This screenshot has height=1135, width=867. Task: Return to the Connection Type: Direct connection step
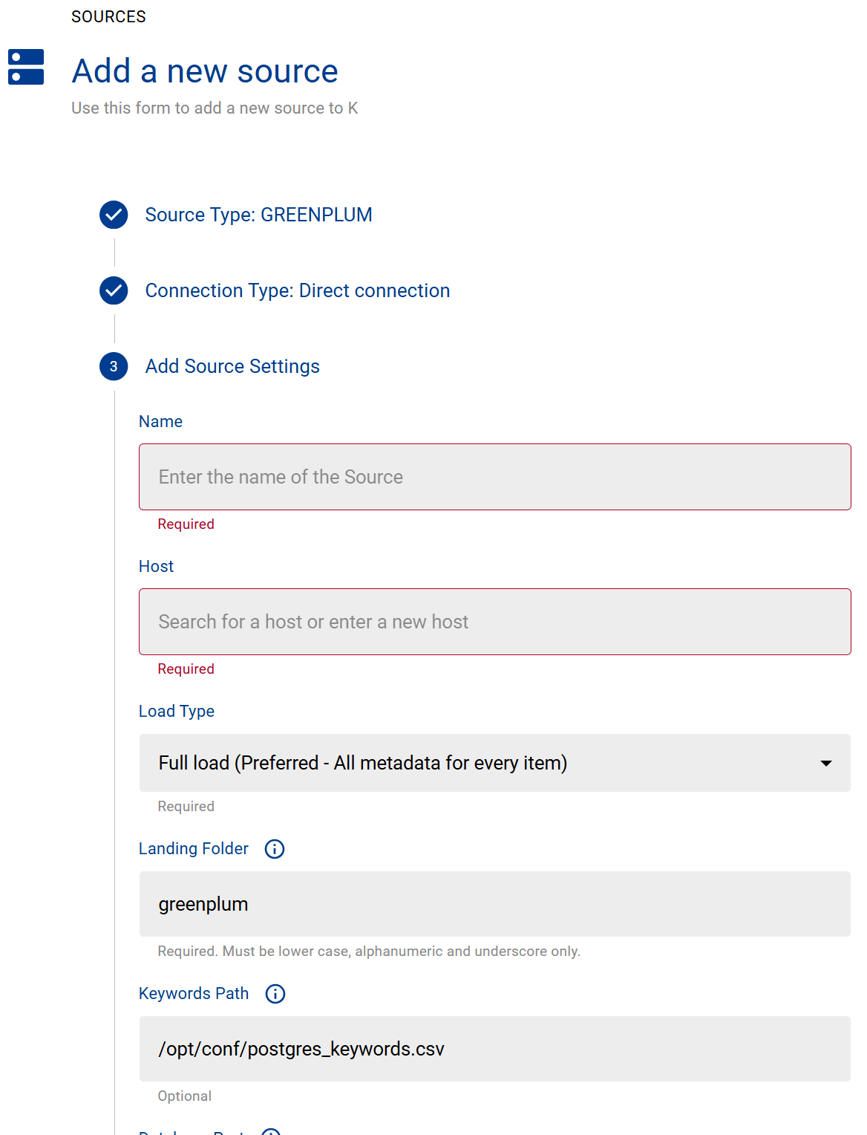click(297, 290)
